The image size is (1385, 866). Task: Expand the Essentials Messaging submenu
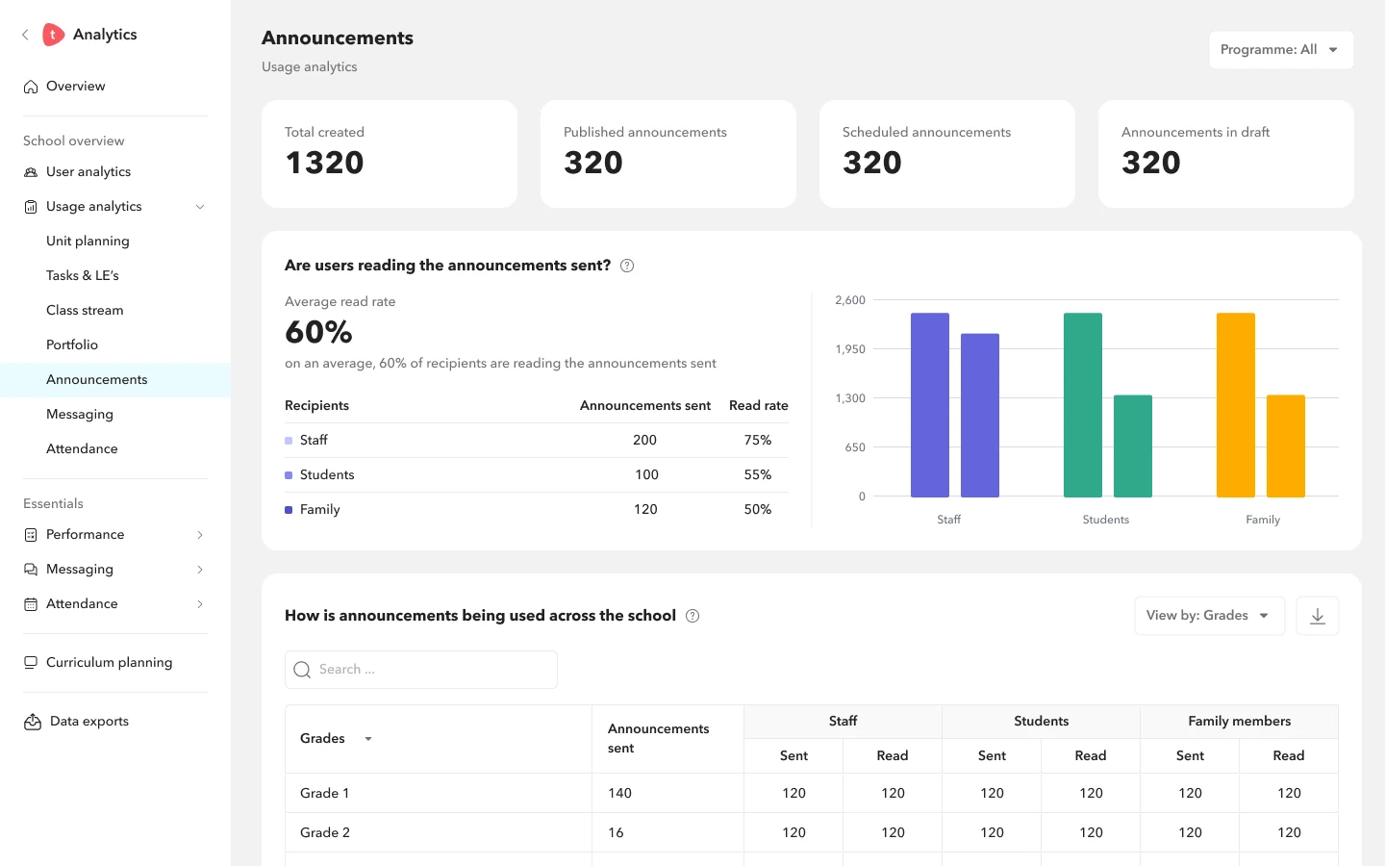tap(200, 570)
